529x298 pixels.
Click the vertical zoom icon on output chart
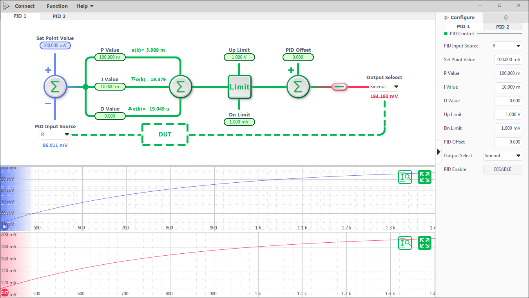click(x=405, y=243)
